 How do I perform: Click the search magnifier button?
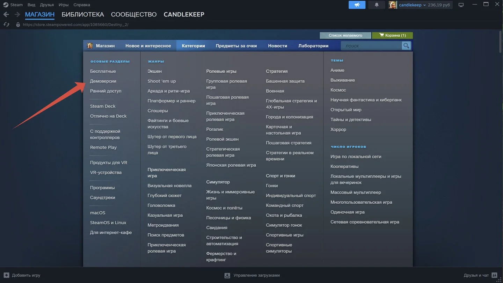(x=406, y=46)
